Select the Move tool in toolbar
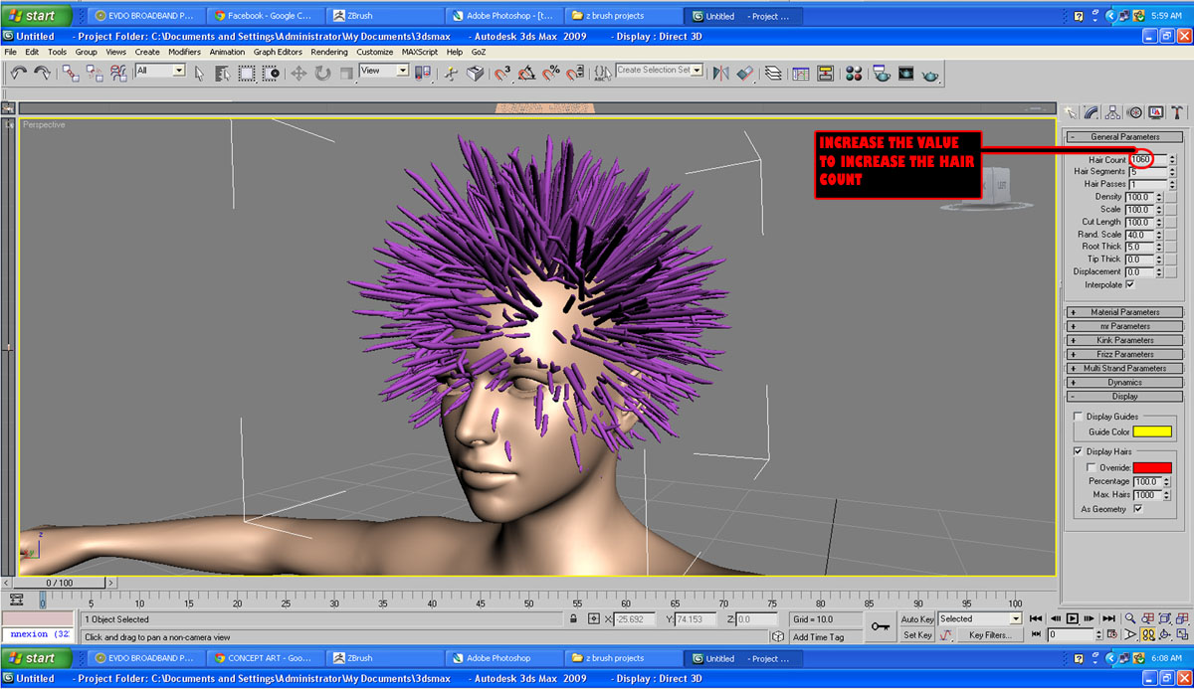This screenshot has width=1194, height=689. click(x=298, y=74)
